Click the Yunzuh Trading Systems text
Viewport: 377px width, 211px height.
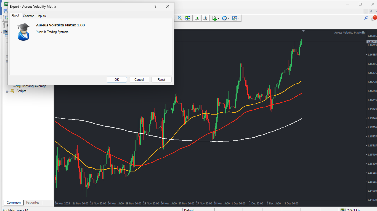tap(52, 32)
